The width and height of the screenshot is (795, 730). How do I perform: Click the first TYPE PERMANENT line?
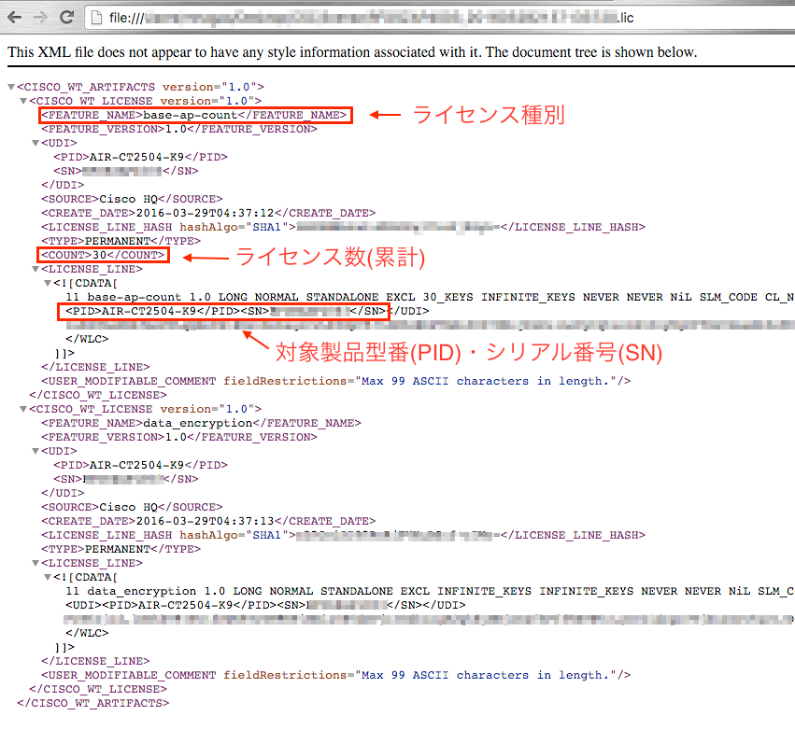pyautogui.click(x=121, y=241)
